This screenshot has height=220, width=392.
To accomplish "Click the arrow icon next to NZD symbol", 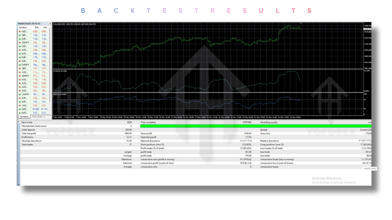I will coord(19,109).
